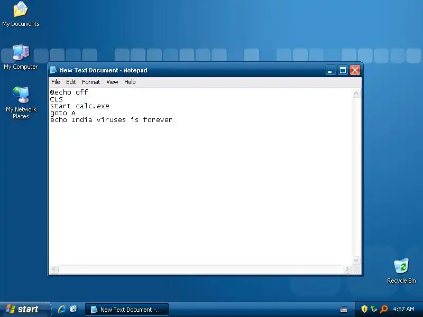The height and width of the screenshot is (317, 423).
Task: Open the Format menu
Action: pos(91,82)
